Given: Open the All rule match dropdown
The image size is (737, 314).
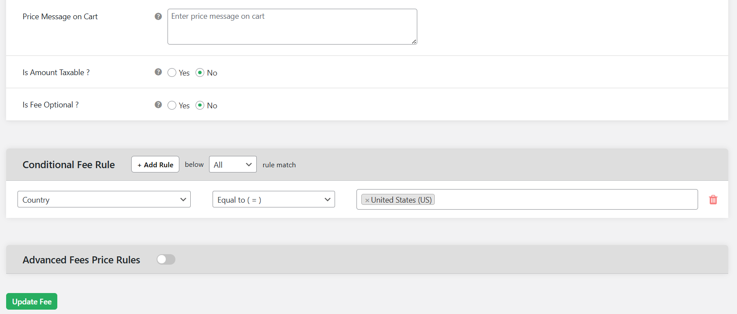Looking at the screenshot, I should [233, 164].
